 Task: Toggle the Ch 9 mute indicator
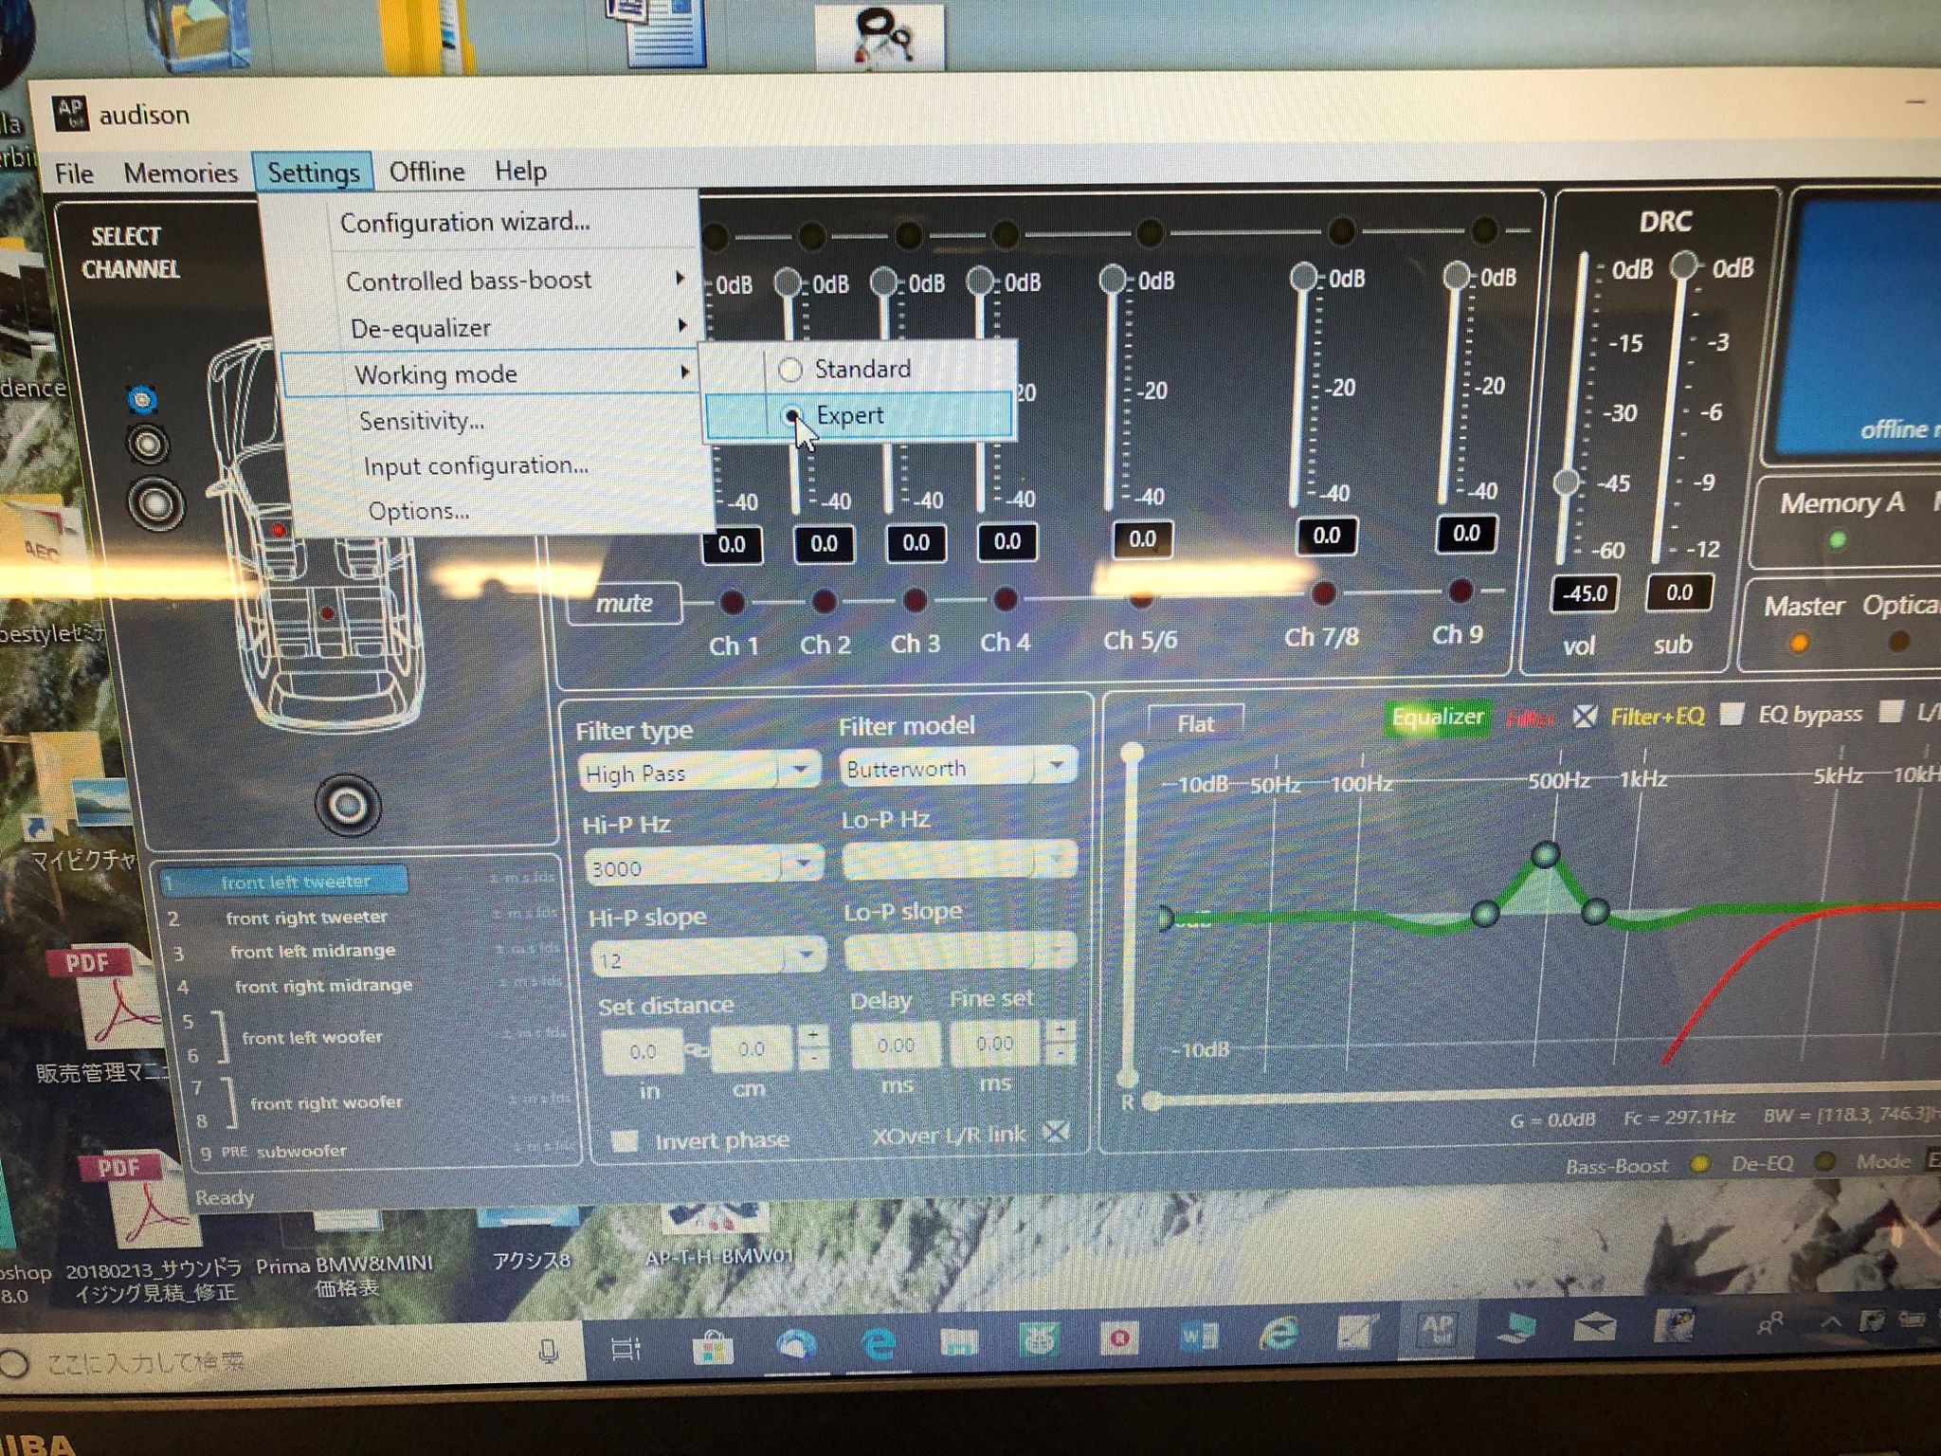[x=1460, y=591]
